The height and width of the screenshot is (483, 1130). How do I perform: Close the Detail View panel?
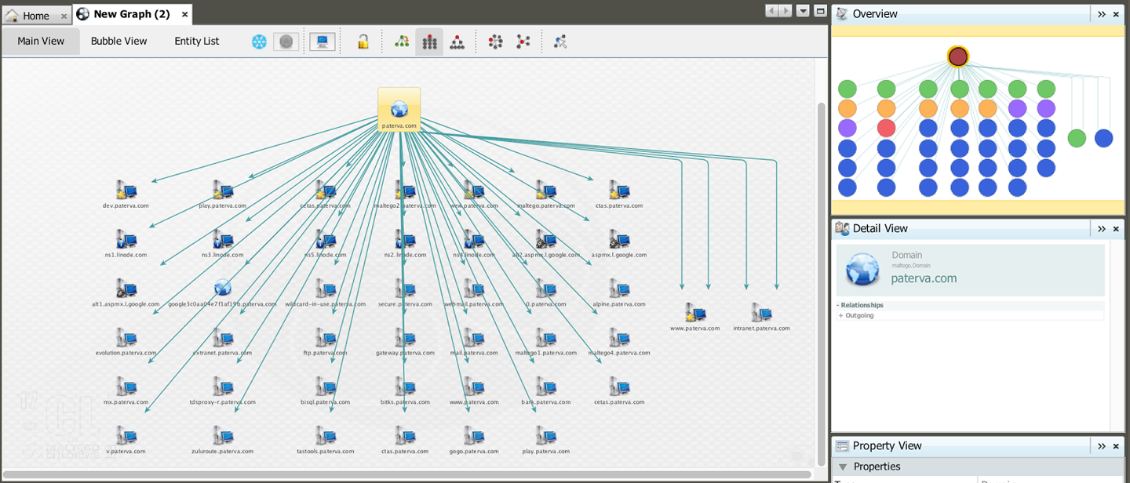point(1116,229)
